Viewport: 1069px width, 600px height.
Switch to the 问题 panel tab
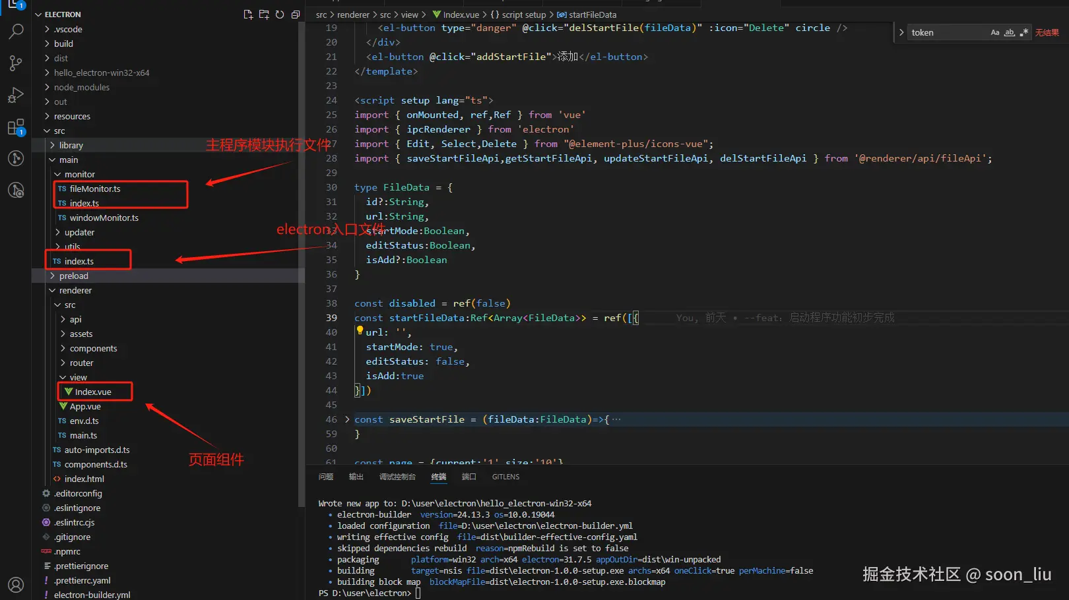point(326,477)
